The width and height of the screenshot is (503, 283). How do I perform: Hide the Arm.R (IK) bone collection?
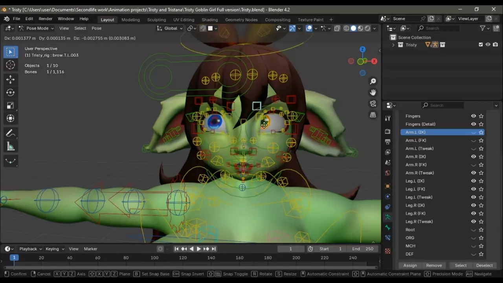pos(474,156)
